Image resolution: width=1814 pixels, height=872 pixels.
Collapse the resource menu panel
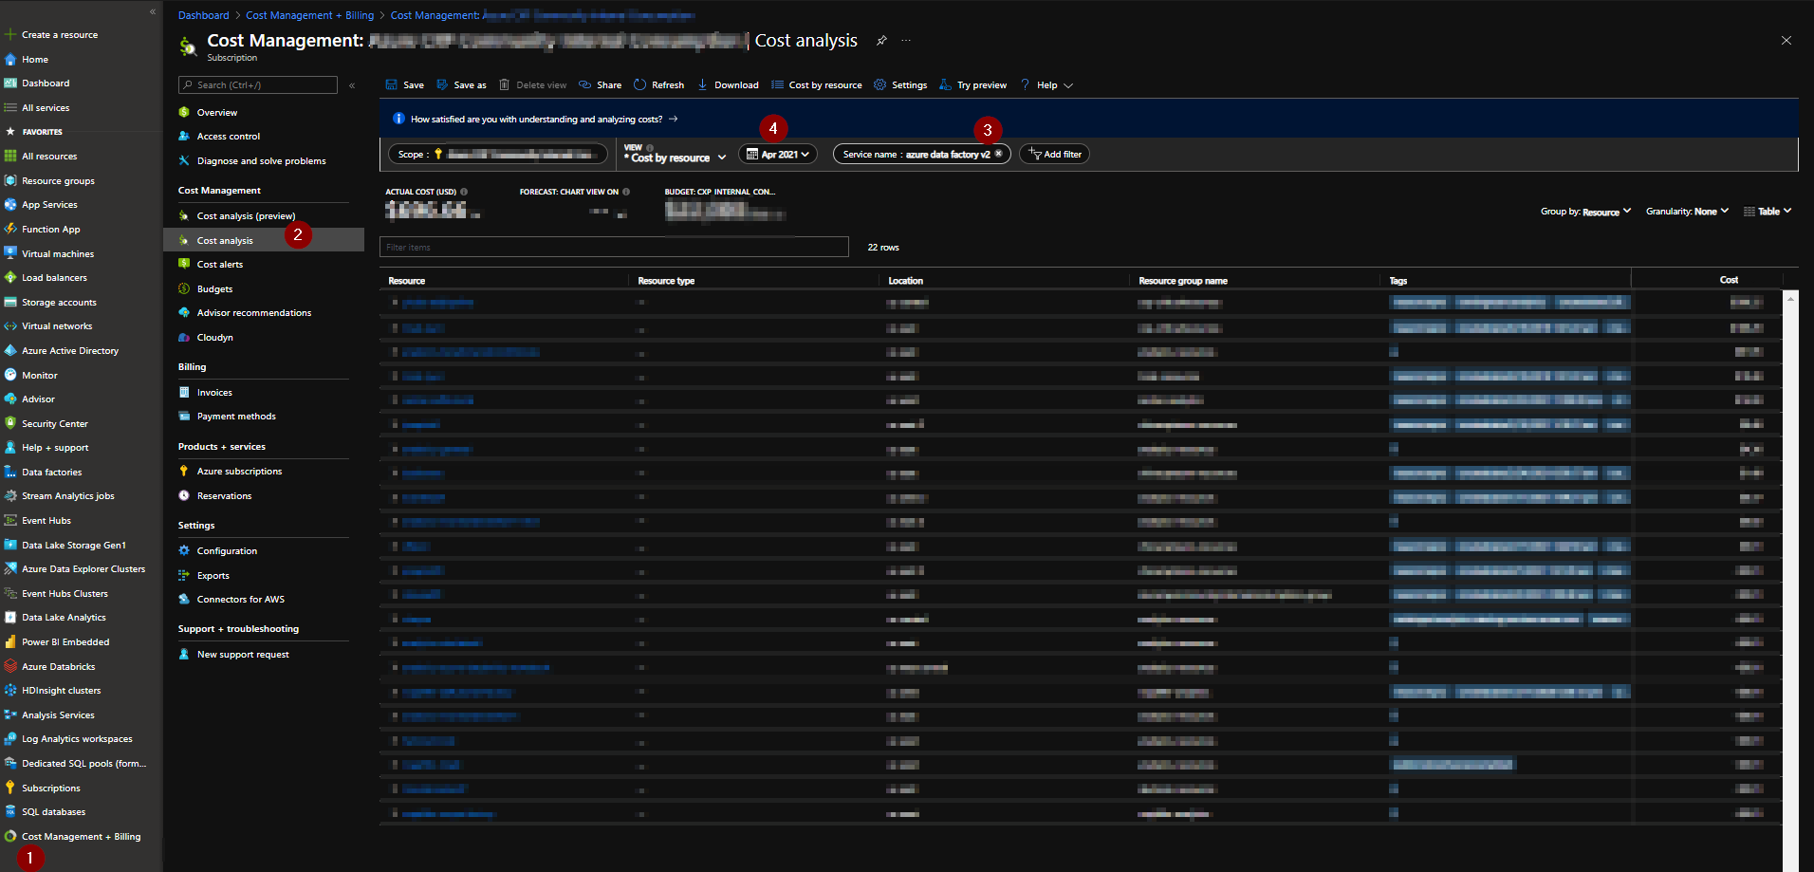352,85
